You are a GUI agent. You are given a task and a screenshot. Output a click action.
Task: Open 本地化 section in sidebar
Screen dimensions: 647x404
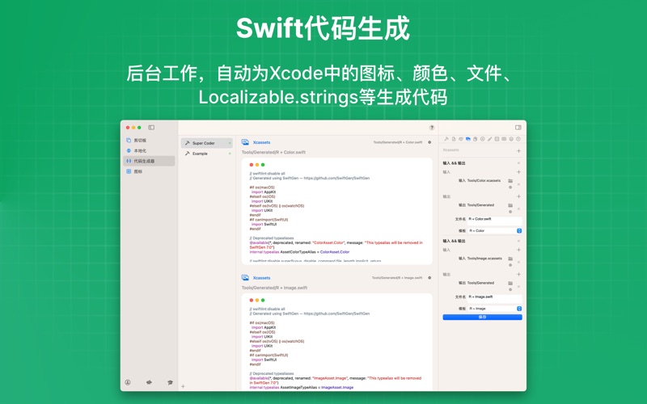pyautogui.click(x=140, y=151)
